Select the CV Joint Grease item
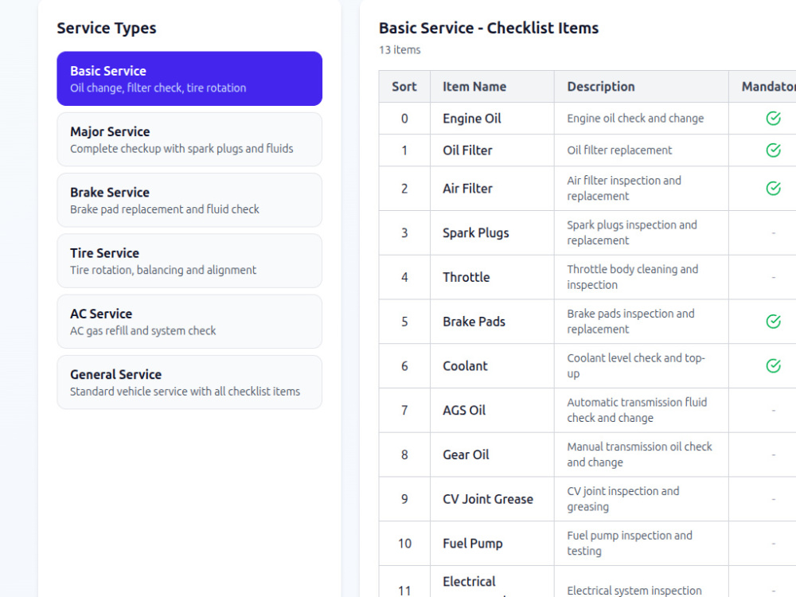 (x=488, y=499)
